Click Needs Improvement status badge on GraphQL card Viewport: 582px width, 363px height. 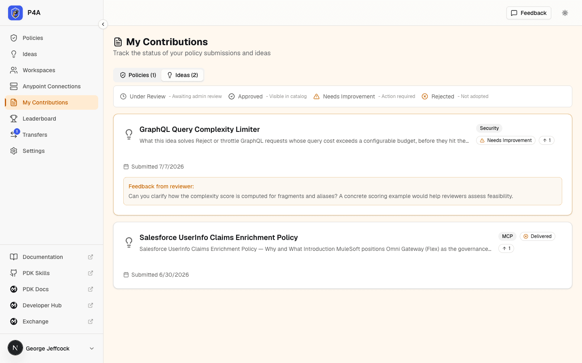[506, 140]
